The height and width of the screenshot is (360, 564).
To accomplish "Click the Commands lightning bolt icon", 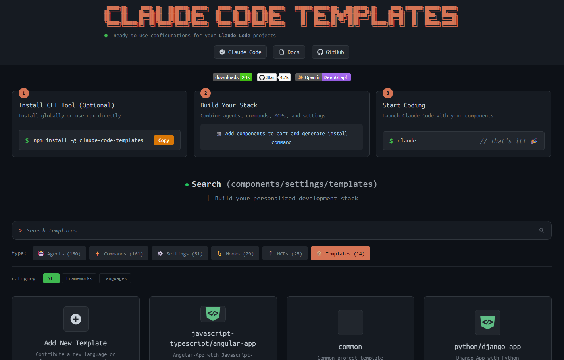I will tap(98, 253).
